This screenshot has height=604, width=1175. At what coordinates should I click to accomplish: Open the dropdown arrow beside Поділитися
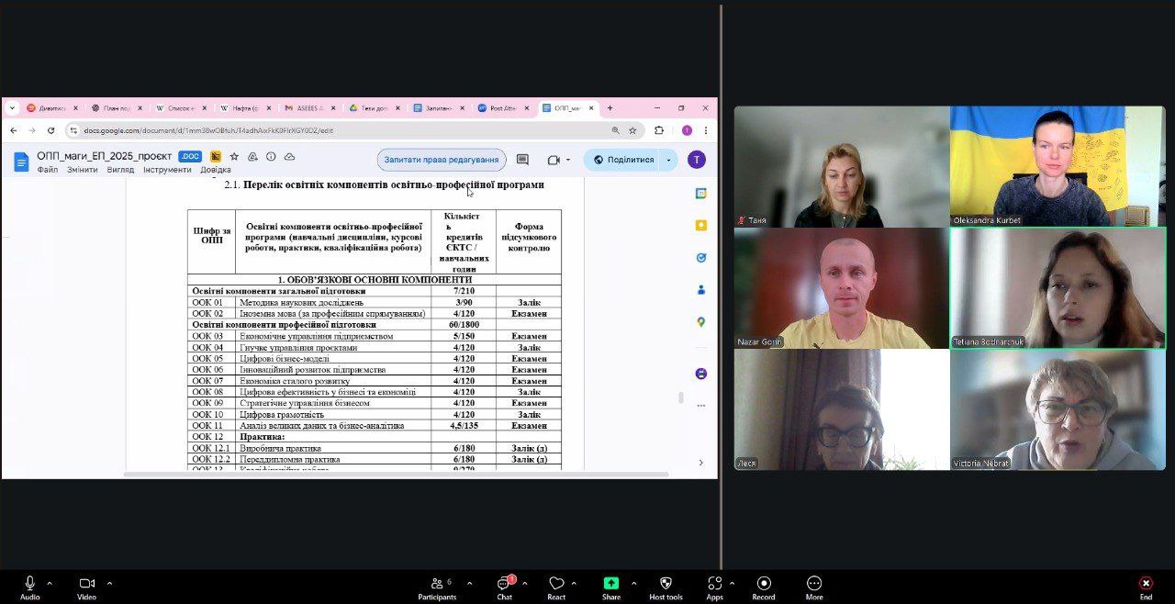(x=668, y=160)
